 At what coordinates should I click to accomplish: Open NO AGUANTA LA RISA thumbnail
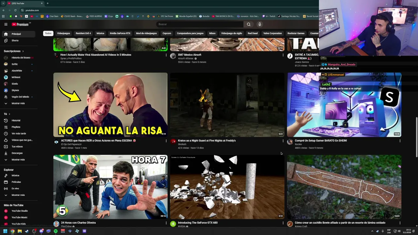110,104
